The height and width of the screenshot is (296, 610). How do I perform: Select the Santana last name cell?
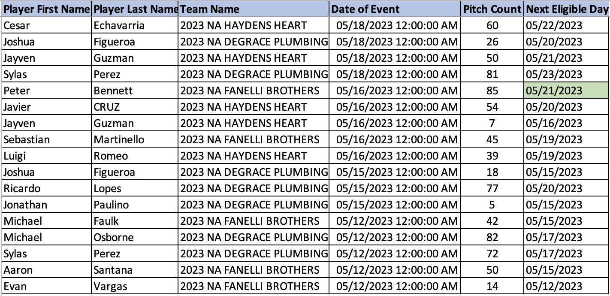click(135, 270)
